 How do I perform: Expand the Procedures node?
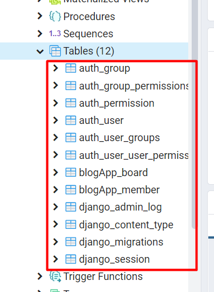pos(39,16)
